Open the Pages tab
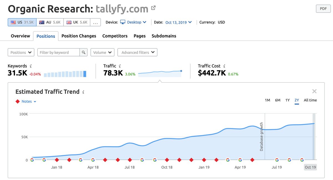The width and height of the screenshot is (333, 180). point(140,36)
